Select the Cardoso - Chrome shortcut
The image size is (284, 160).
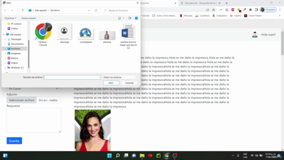point(43,35)
